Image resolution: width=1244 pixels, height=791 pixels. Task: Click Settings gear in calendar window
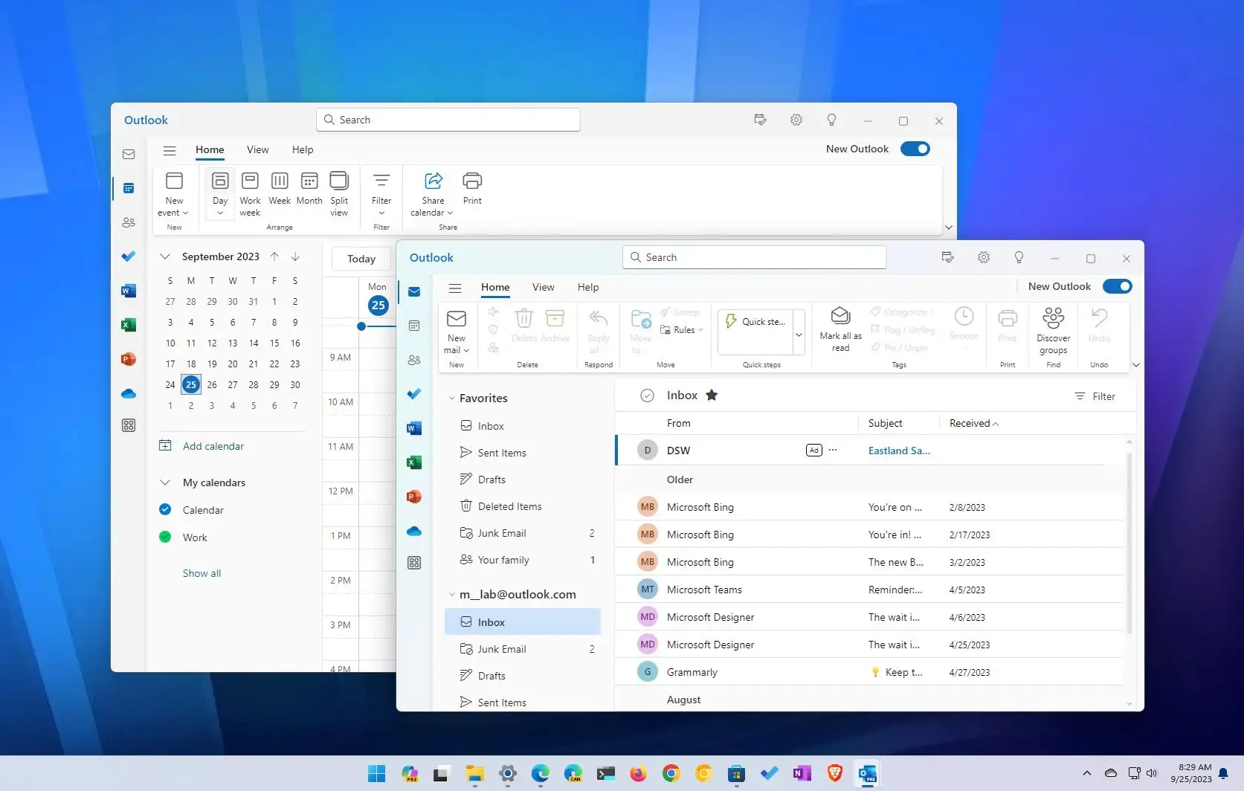coord(796,120)
